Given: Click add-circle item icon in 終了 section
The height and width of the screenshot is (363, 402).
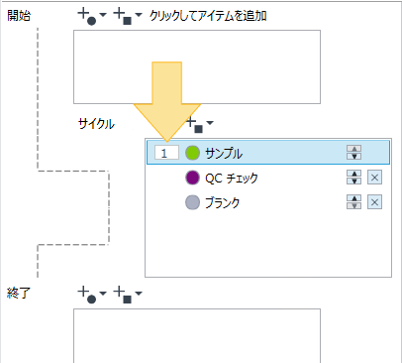Looking at the screenshot, I should [x=87, y=295].
